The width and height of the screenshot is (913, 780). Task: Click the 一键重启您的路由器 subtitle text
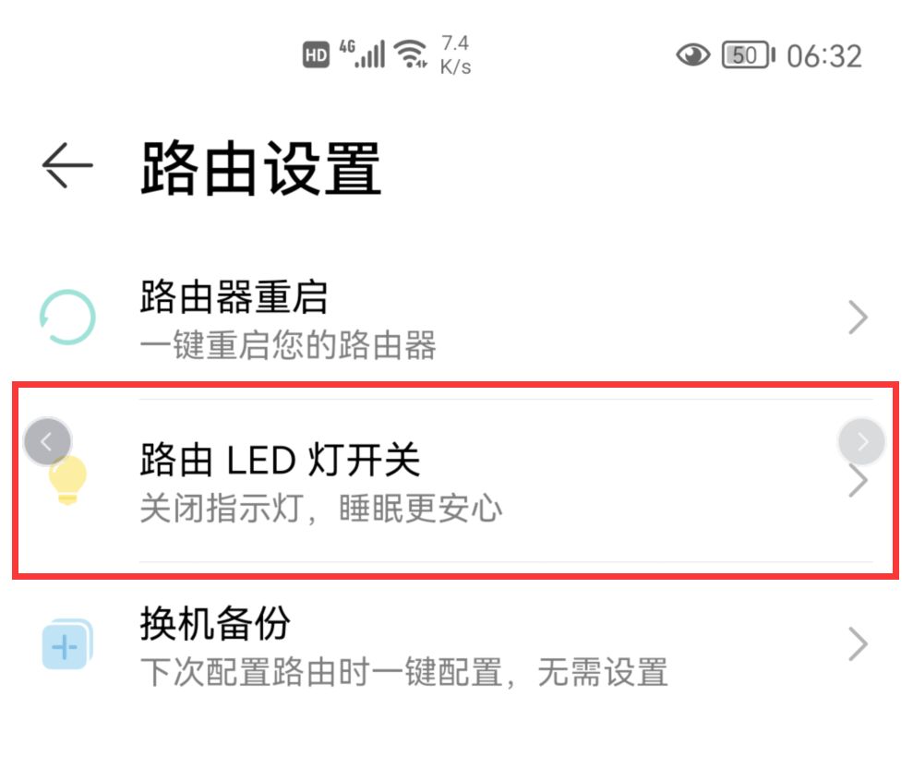pyautogui.click(x=287, y=346)
